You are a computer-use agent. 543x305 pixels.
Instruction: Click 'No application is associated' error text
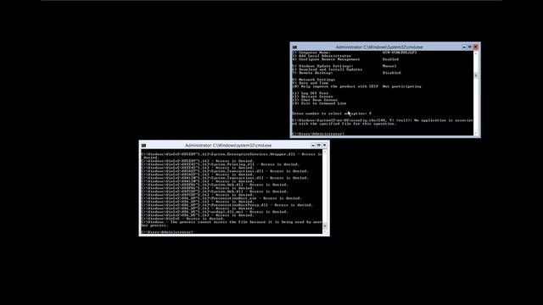click(443, 120)
